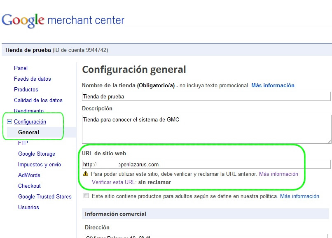This screenshot has width=332, height=238.
Task: Select the General settings item
Action: pyautogui.click(x=28, y=132)
